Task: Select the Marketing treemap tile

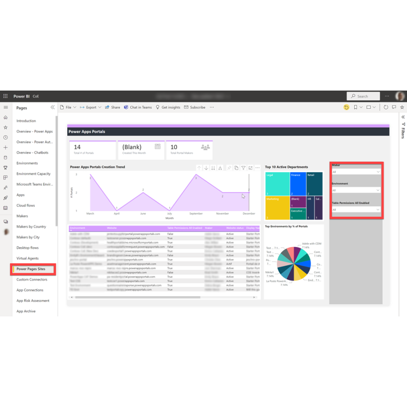Action: point(277,208)
